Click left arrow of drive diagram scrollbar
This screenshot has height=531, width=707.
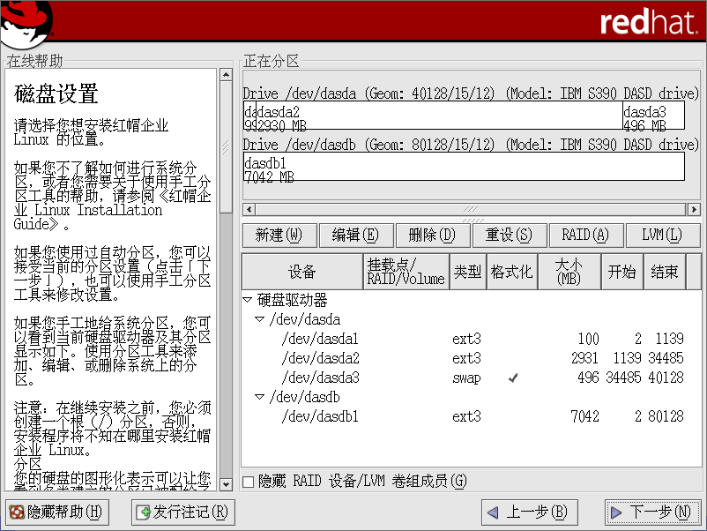[249, 209]
